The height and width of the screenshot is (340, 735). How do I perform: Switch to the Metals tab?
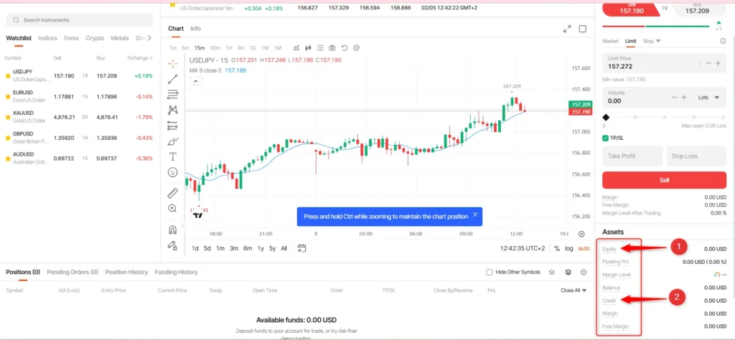click(x=120, y=39)
